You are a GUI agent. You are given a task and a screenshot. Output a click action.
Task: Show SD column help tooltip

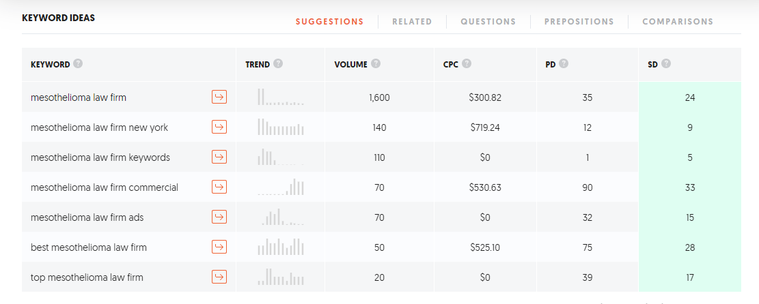666,64
